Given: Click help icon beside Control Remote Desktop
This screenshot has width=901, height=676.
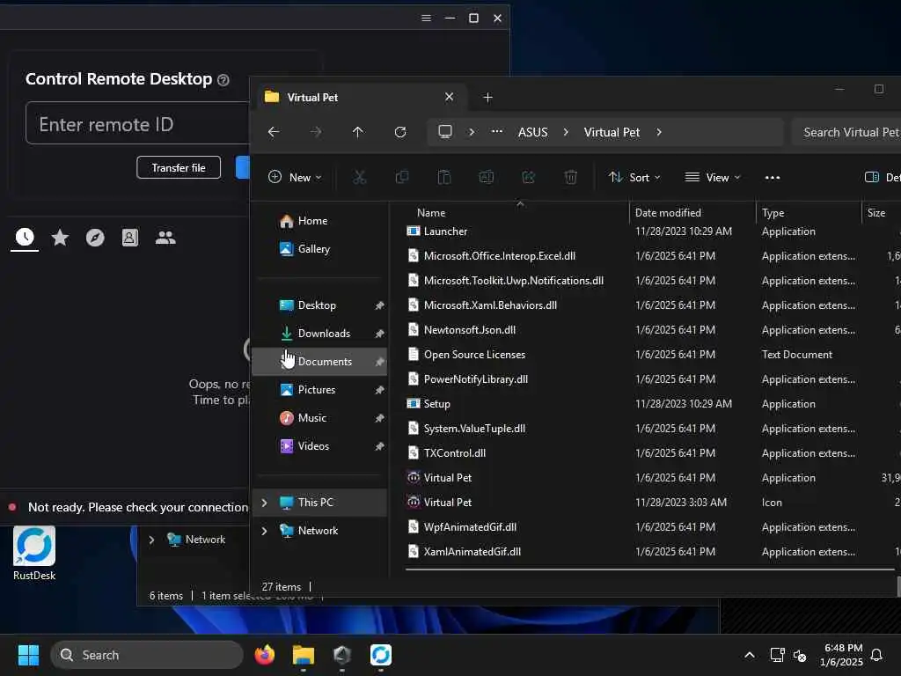Looking at the screenshot, I should pyautogui.click(x=223, y=80).
